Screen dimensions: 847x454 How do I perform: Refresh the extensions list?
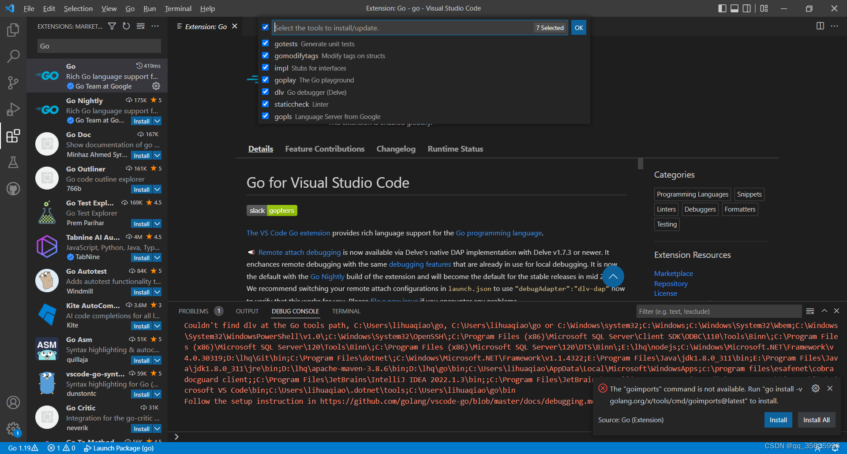[126, 26]
